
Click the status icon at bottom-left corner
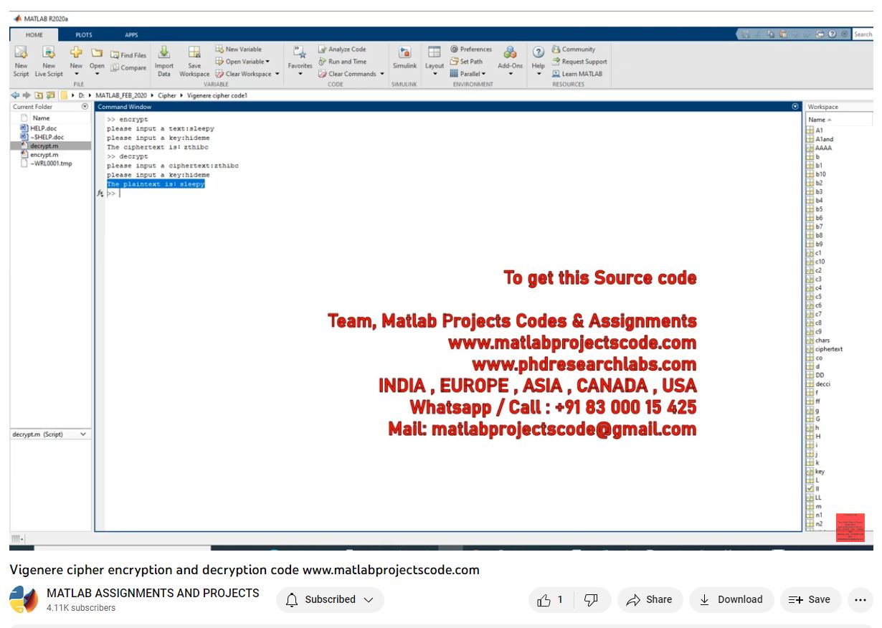pyautogui.click(x=17, y=538)
